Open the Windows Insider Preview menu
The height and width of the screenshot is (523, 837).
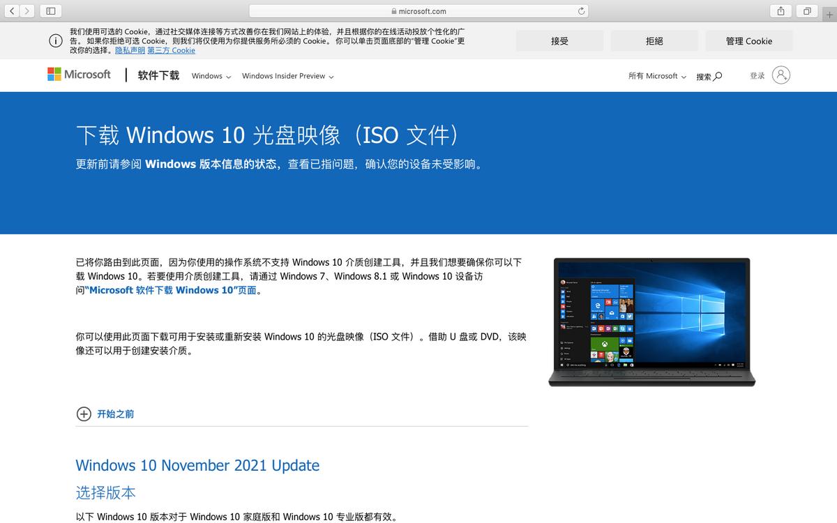click(282, 76)
